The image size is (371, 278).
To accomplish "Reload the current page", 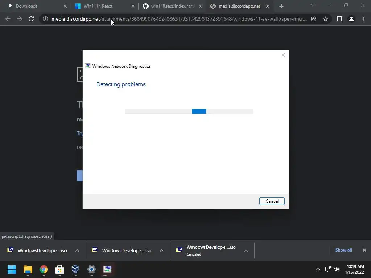I will pyautogui.click(x=31, y=19).
